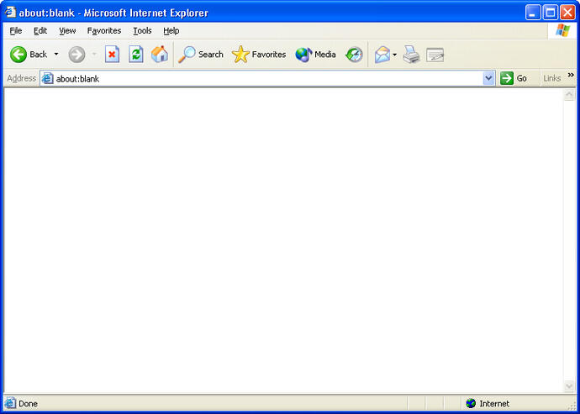Screen dimensions: 580x414
Task: Refresh the page with Refresh icon
Action: [135, 55]
